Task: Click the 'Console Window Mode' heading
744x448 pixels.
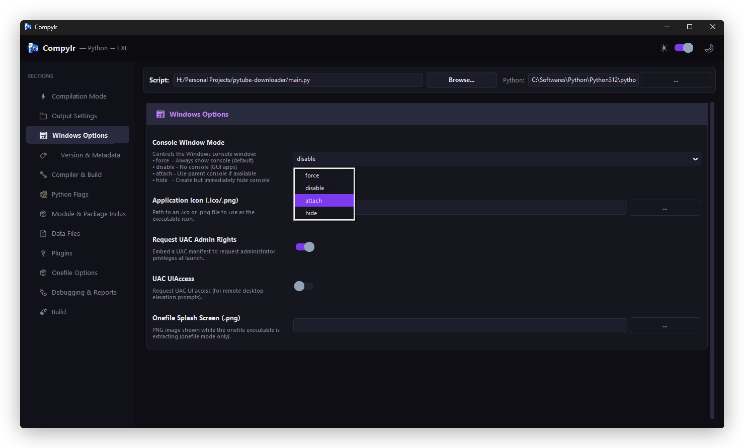Action: point(189,143)
